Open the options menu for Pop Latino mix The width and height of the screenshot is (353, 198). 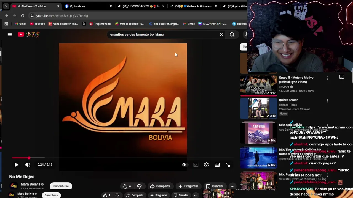click(327, 175)
